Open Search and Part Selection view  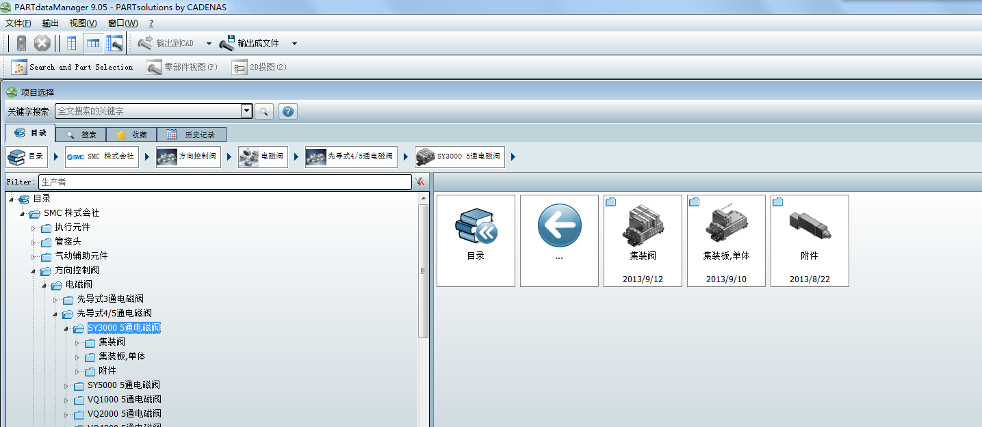click(x=72, y=67)
